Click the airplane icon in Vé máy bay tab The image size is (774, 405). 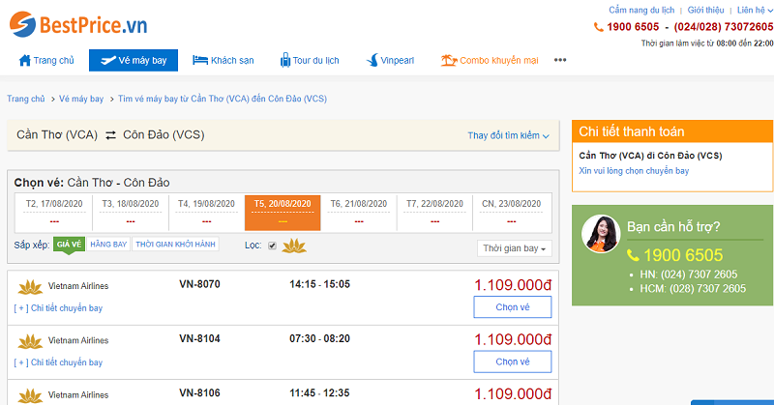[x=107, y=60]
